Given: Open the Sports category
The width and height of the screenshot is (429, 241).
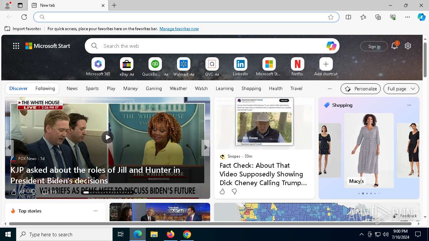Looking at the screenshot, I should 92,88.
